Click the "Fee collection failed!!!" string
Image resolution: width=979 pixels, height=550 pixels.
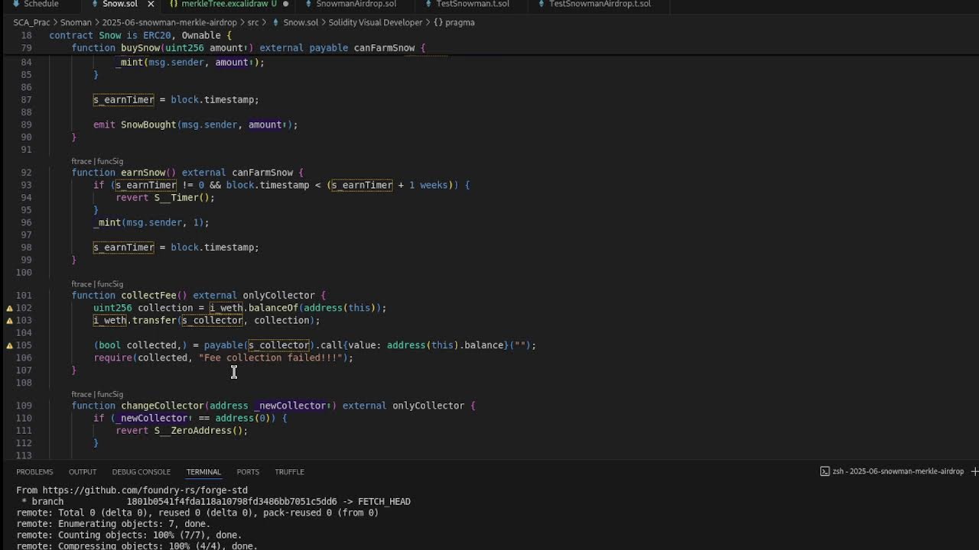coord(270,357)
